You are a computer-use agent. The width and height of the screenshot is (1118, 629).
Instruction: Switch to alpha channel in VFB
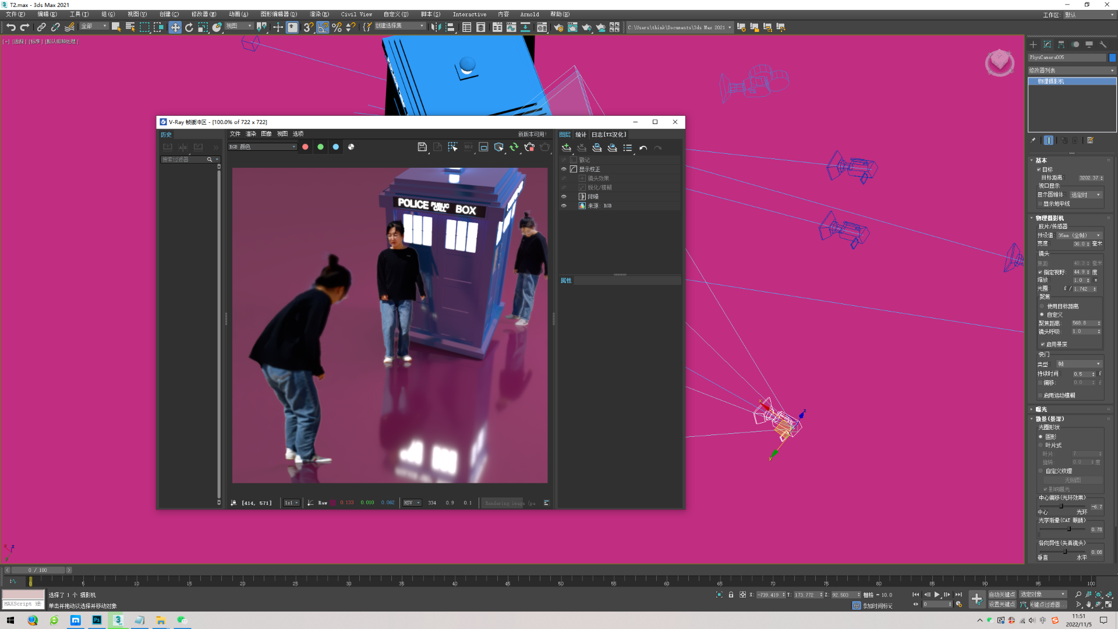(351, 147)
